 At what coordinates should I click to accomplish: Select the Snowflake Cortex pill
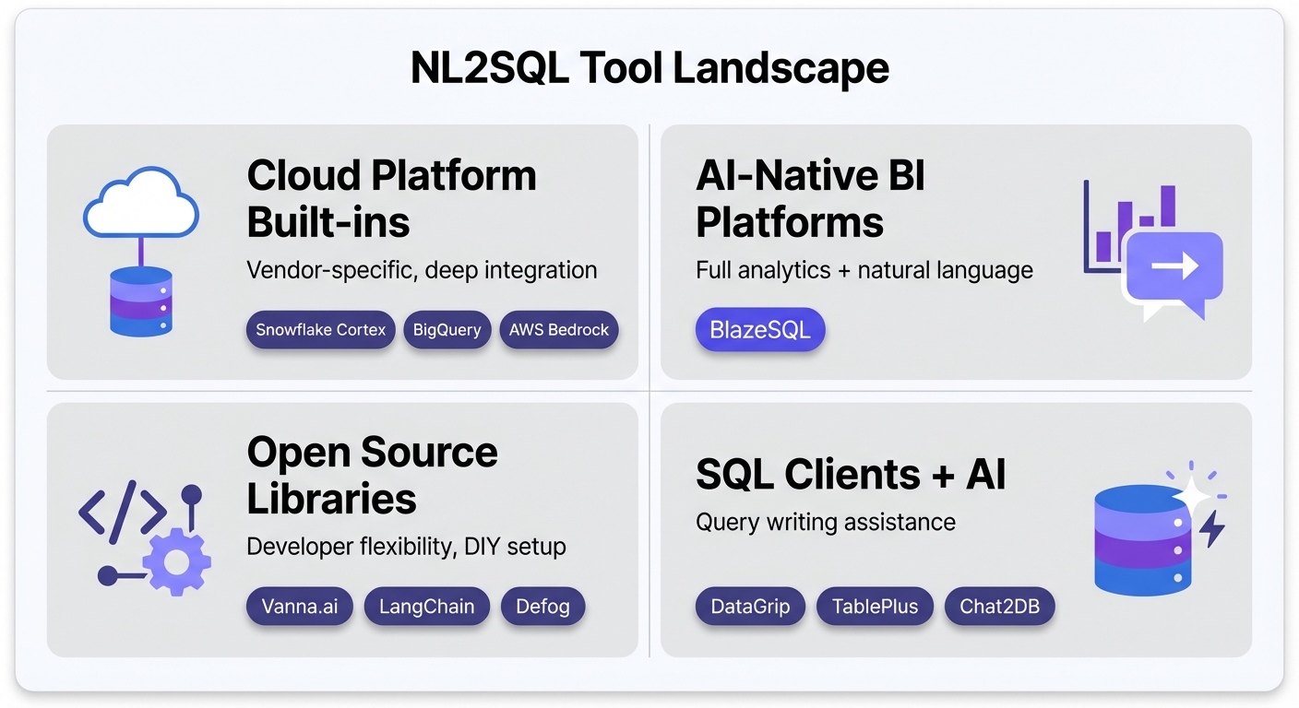click(x=320, y=329)
